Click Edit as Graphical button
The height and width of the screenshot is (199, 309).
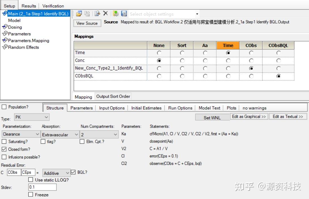coord(249,116)
